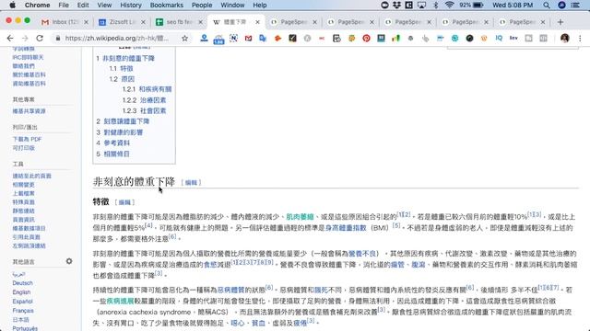The image size is (590, 331).
Task: Open the black checkmark extension icon
Action: (292, 39)
